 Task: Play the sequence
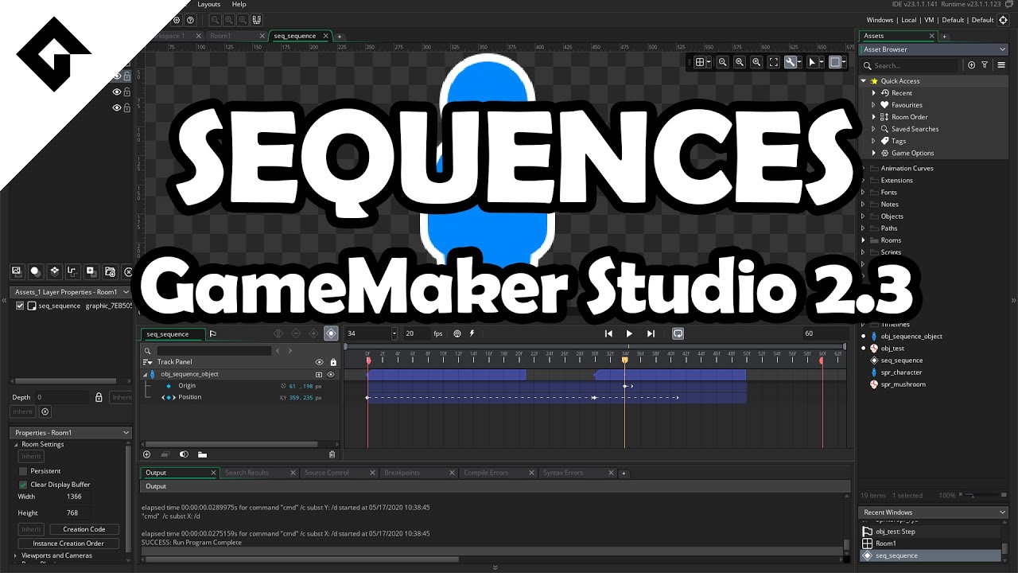[629, 333]
